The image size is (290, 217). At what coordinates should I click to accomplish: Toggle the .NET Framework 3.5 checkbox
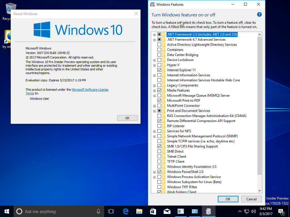tap(159, 34)
